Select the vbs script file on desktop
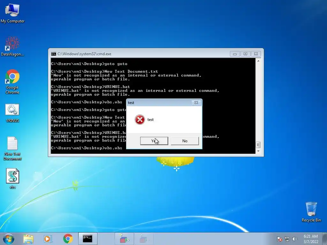This screenshot has height=245, width=327. pos(12,179)
